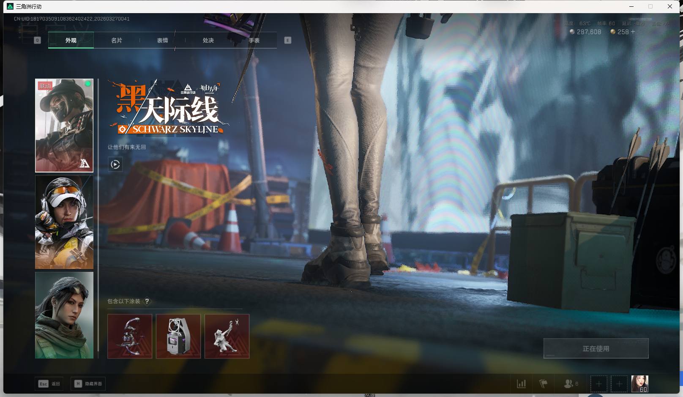Open the 表情 tab
Image resolution: width=683 pixels, height=397 pixels.
tap(162, 41)
